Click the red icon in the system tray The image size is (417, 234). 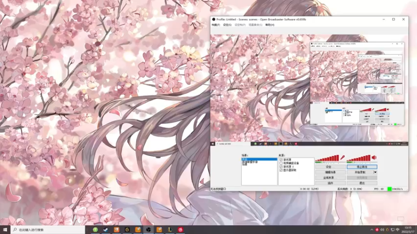(377, 230)
